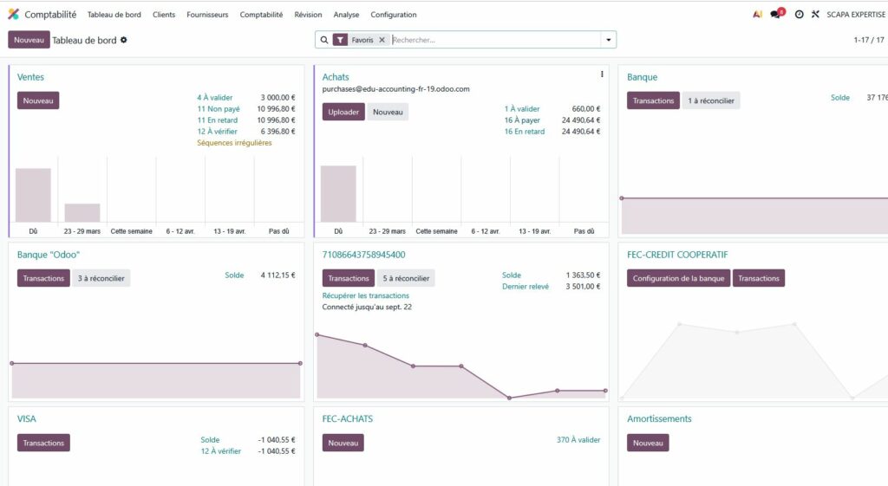Open the activities clock icon
The image size is (888, 486).
click(799, 15)
